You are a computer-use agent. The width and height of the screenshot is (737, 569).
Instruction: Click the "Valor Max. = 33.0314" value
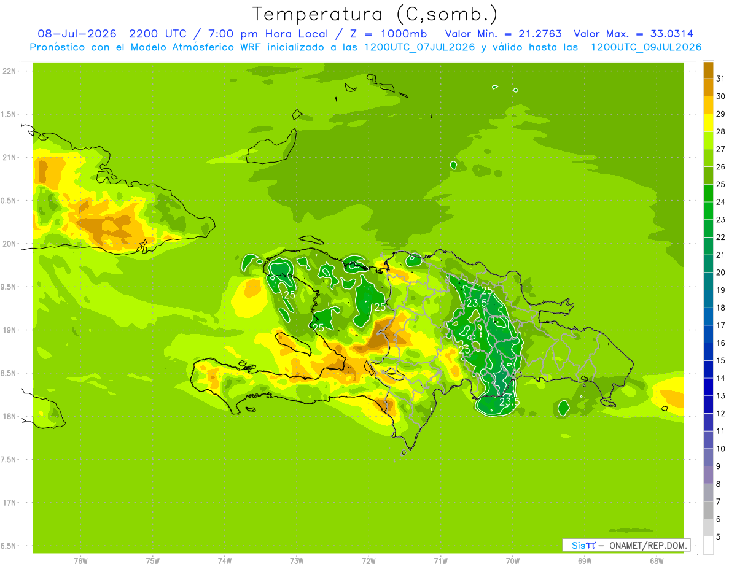click(x=634, y=34)
